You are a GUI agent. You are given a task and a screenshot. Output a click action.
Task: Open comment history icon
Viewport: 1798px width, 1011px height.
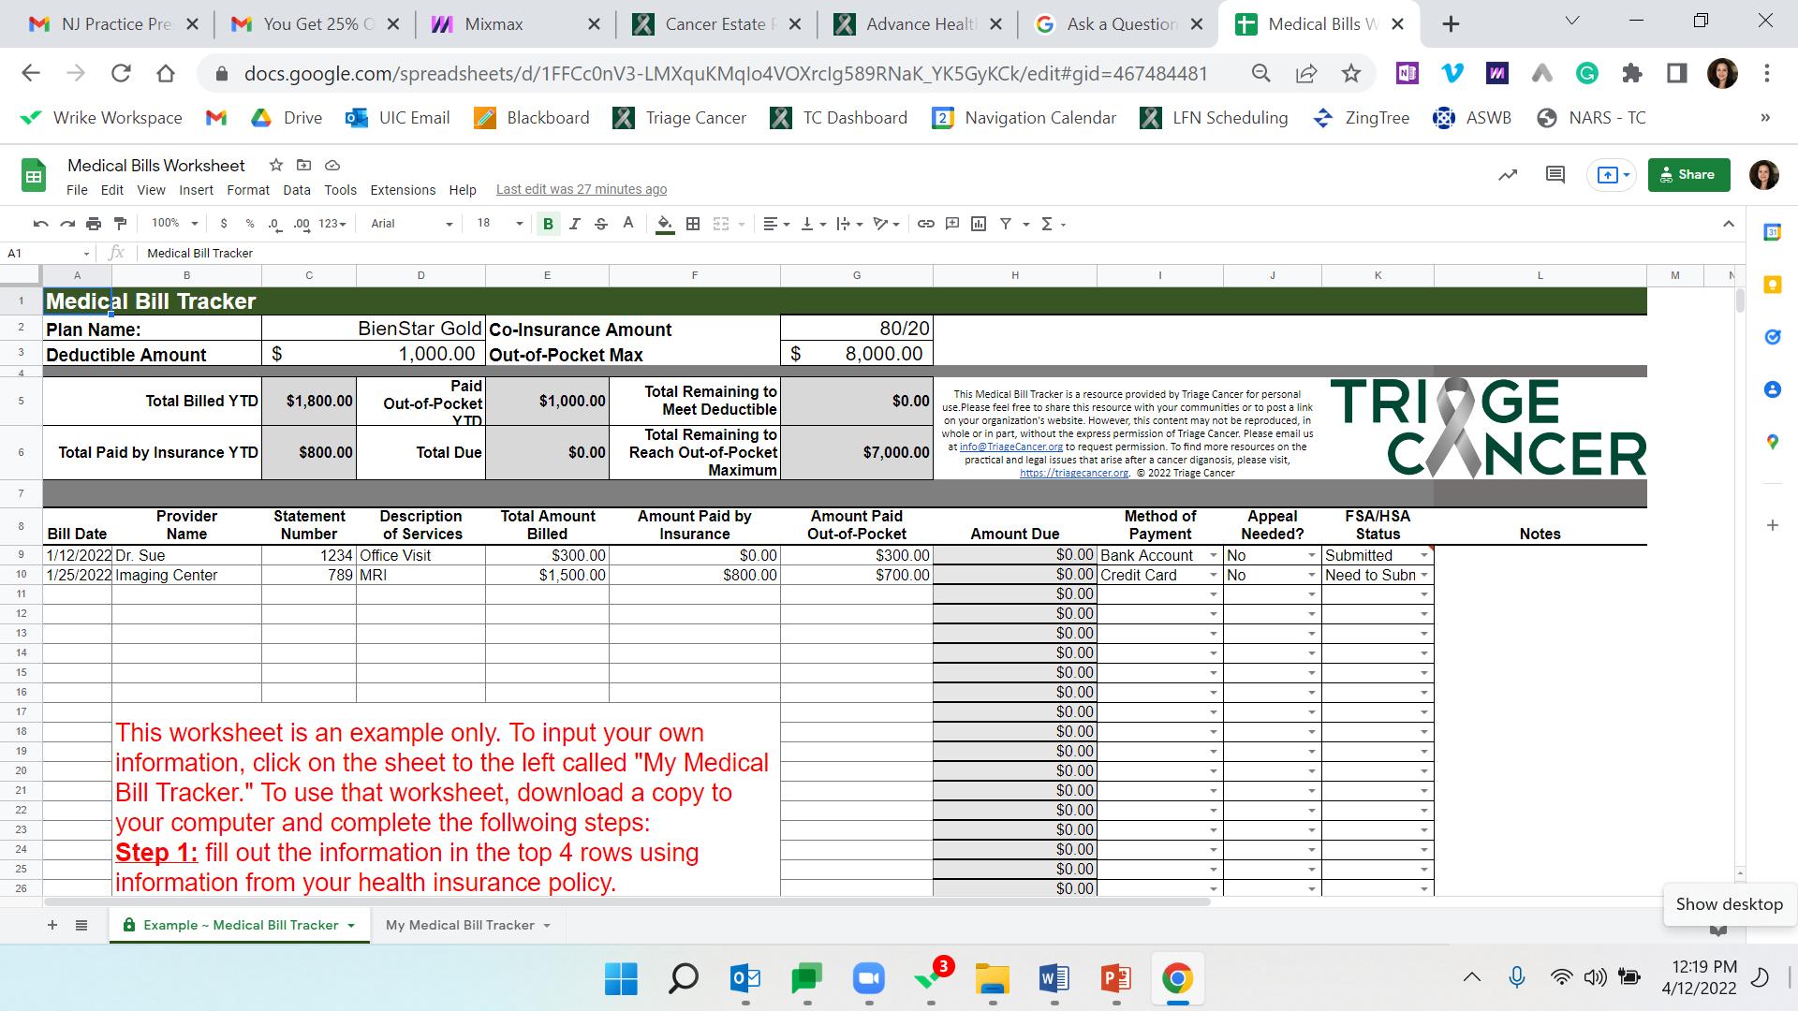(1555, 175)
